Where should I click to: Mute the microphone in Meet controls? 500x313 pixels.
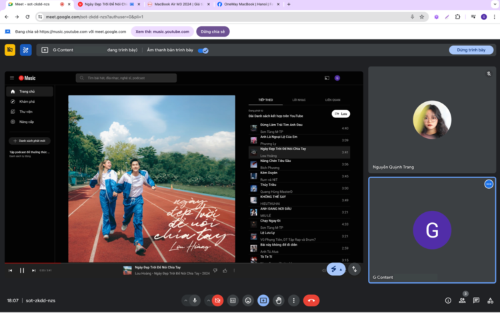pyautogui.click(x=195, y=300)
